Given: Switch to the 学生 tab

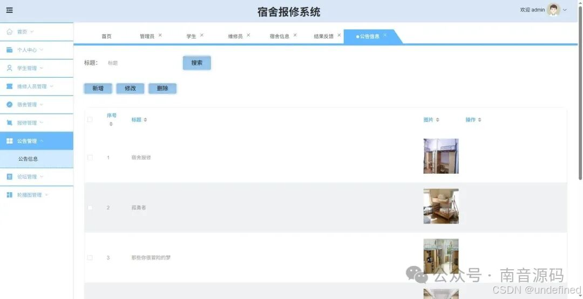Looking at the screenshot, I should pyautogui.click(x=191, y=37).
